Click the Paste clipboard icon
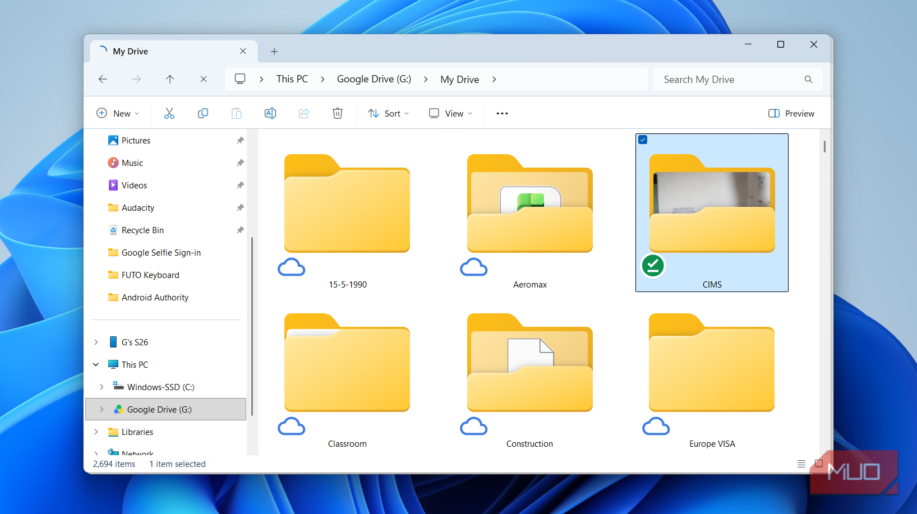917x514 pixels. pos(237,113)
